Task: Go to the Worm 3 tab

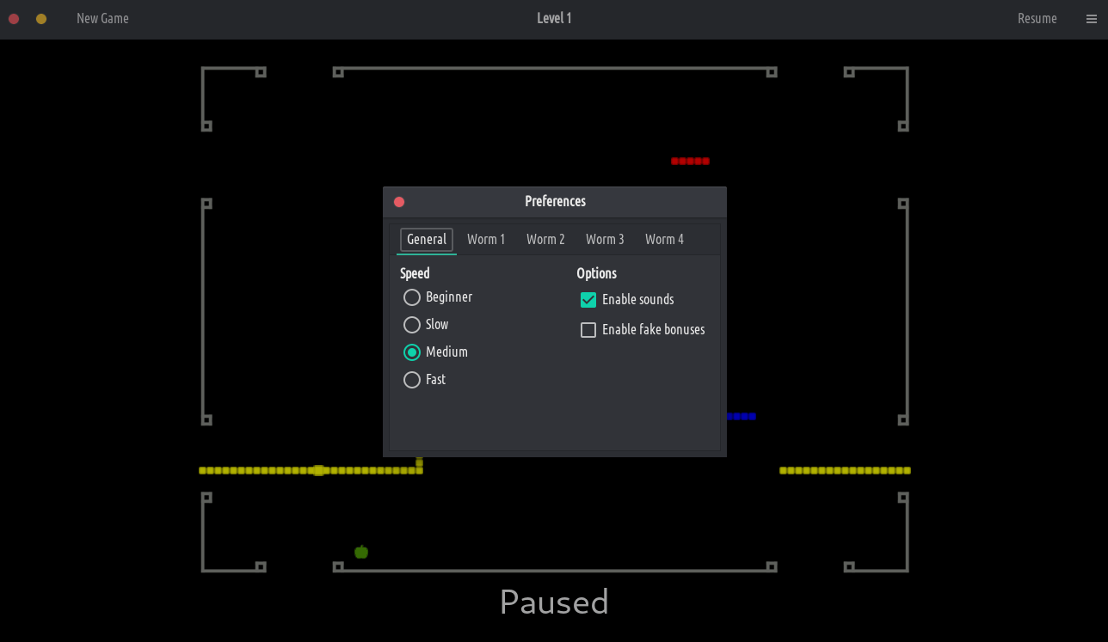Action: tap(605, 240)
